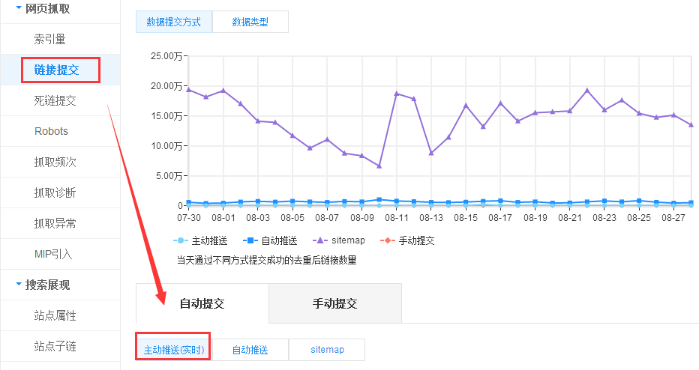The width and height of the screenshot is (699, 370).
Task: Collapse the 搜索展现 section arrow
Action: [x=18, y=285]
